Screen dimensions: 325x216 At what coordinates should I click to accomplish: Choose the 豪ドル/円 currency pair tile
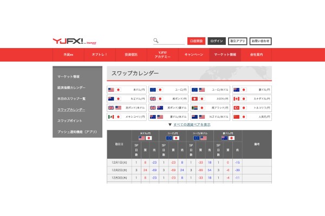point(252,90)
